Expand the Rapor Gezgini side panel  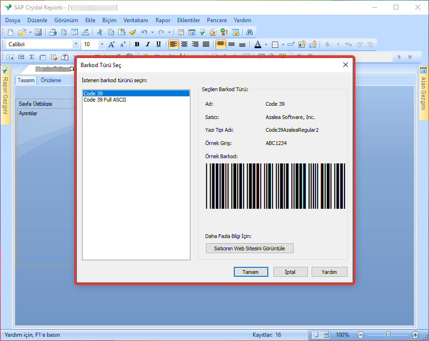(5, 95)
